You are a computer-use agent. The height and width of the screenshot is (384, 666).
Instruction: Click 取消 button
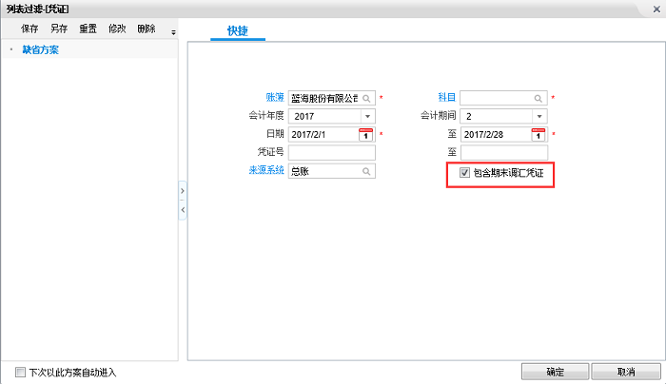click(625, 372)
